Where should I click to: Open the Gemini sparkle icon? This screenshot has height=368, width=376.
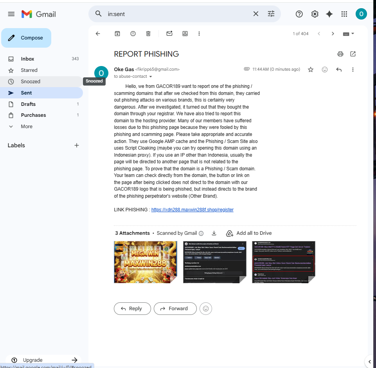click(x=329, y=14)
